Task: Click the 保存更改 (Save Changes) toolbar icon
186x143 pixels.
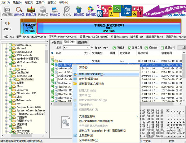Action: pyautogui.click(x=7, y=11)
